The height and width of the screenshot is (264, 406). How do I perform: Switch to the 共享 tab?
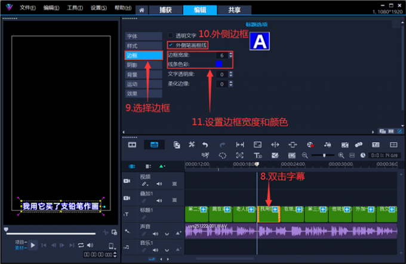tap(235, 10)
